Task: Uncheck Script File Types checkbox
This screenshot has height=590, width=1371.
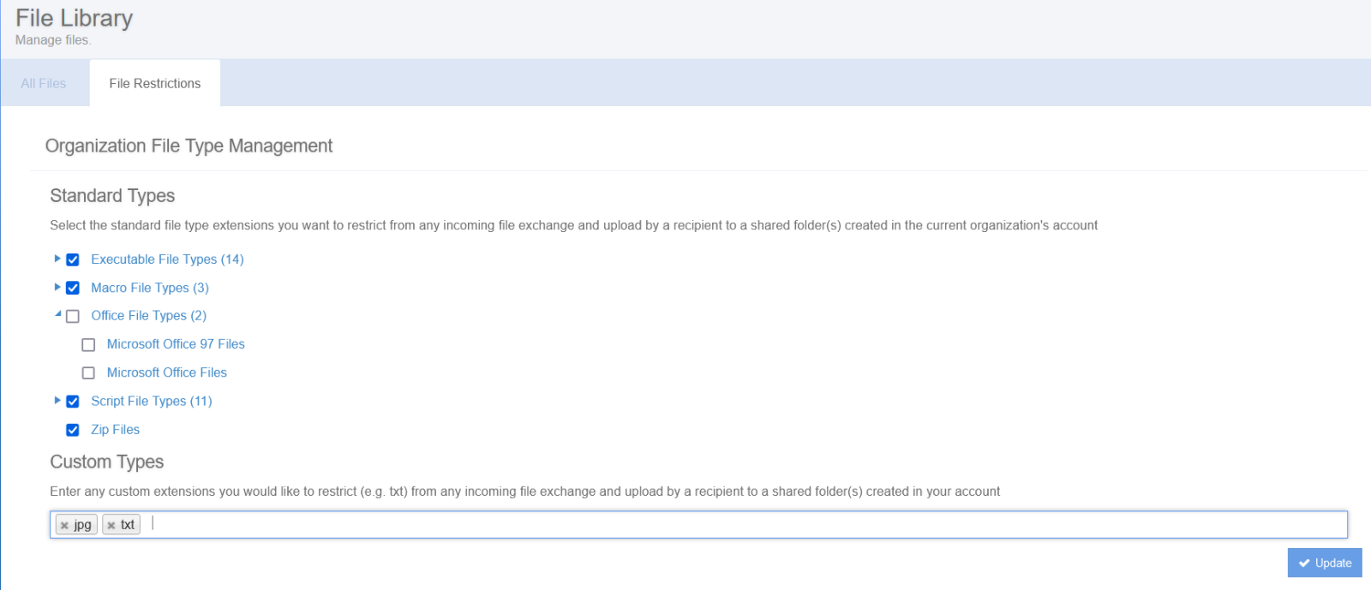Action: pyautogui.click(x=73, y=401)
